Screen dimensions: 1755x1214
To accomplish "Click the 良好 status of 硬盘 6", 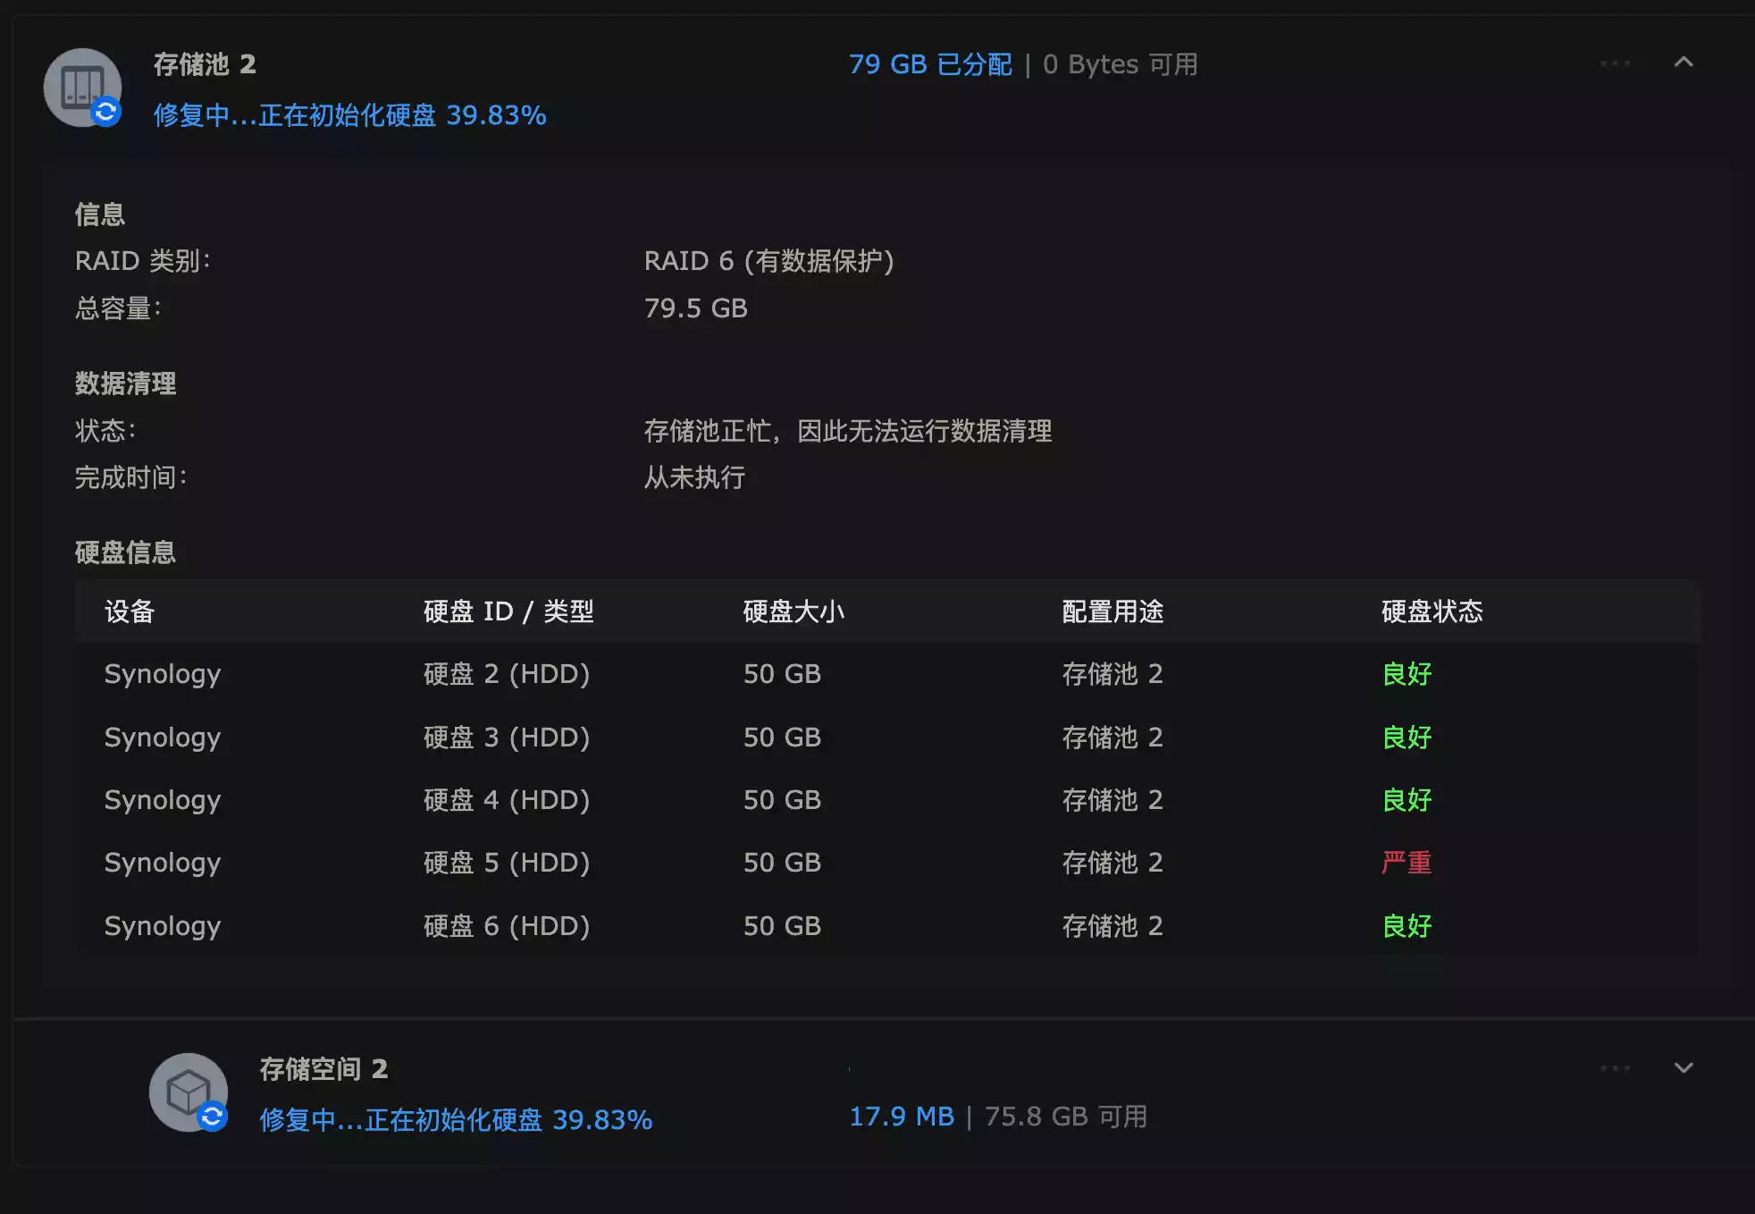I will click(1407, 926).
